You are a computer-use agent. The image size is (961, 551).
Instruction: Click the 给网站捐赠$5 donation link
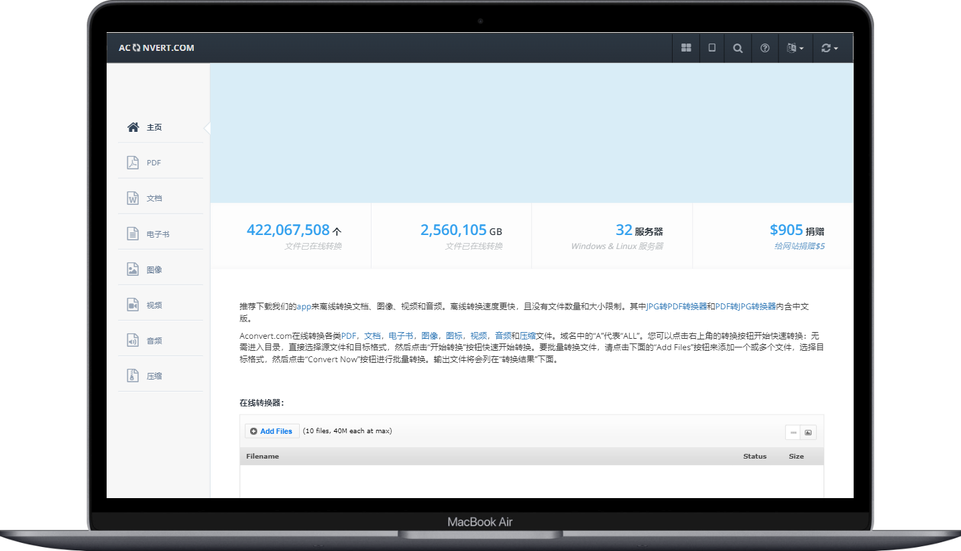point(799,246)
